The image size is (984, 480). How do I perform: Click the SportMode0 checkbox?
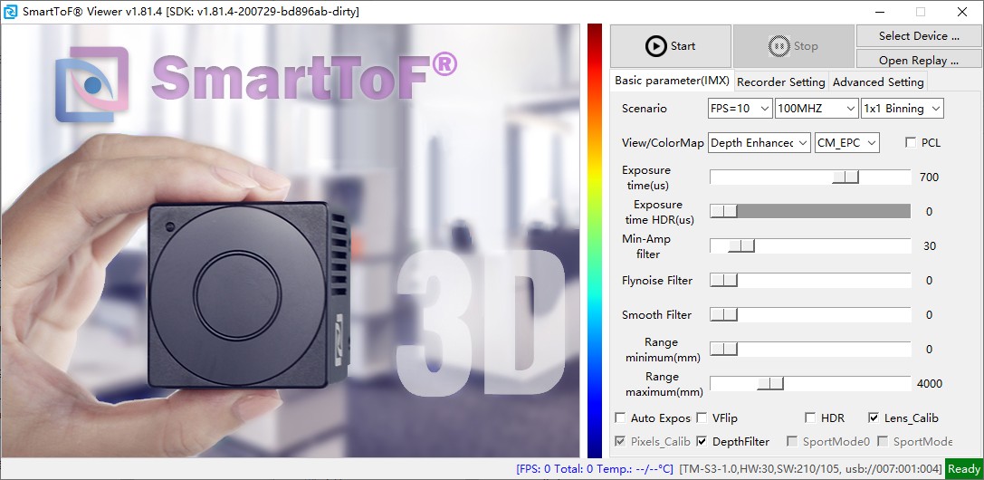(792, 442)
